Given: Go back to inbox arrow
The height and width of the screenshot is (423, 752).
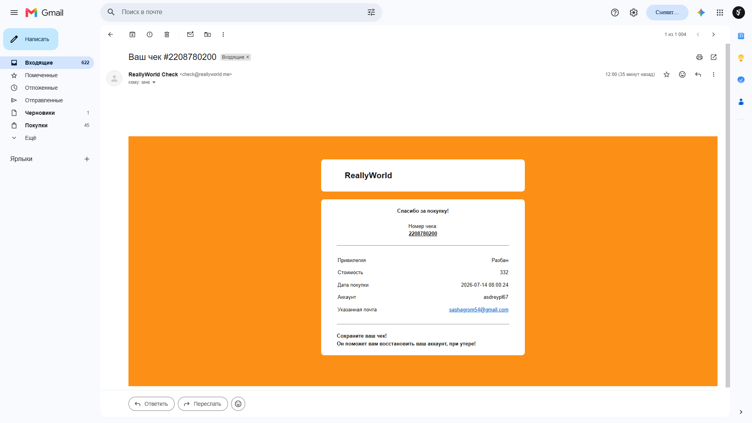Looking at the screenshot, I should click(110, 34).
